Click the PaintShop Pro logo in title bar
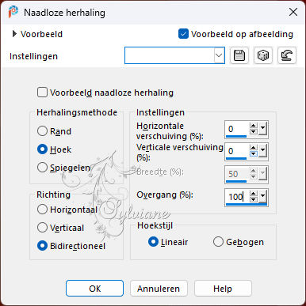 coord(13,12)
